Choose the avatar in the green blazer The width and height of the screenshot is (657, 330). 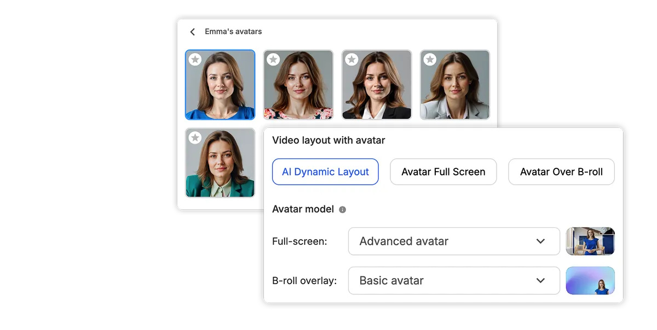[x=220, y=163]
